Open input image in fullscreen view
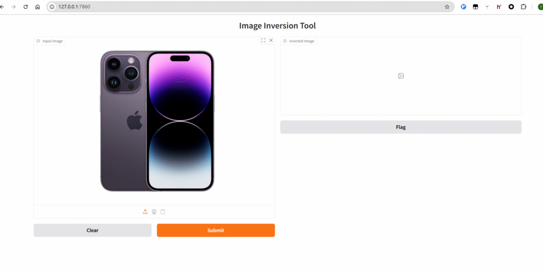Image resolution: width=543 pixels, height=272 pixels. coord(263,40)
